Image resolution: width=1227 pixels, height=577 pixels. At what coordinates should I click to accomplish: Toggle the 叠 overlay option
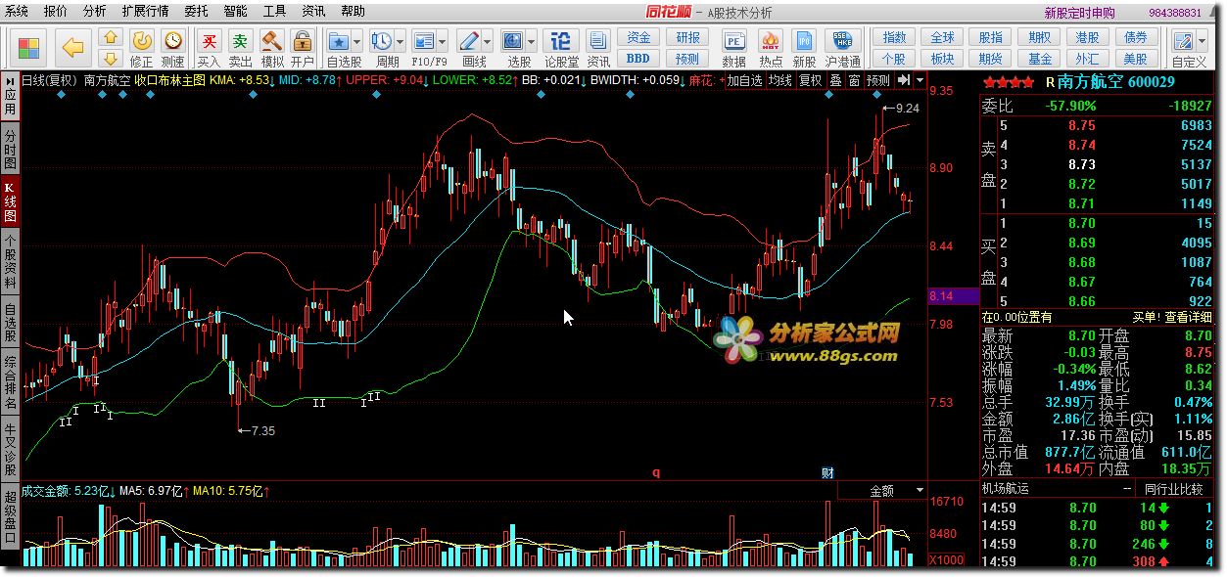tap(835, 80)
